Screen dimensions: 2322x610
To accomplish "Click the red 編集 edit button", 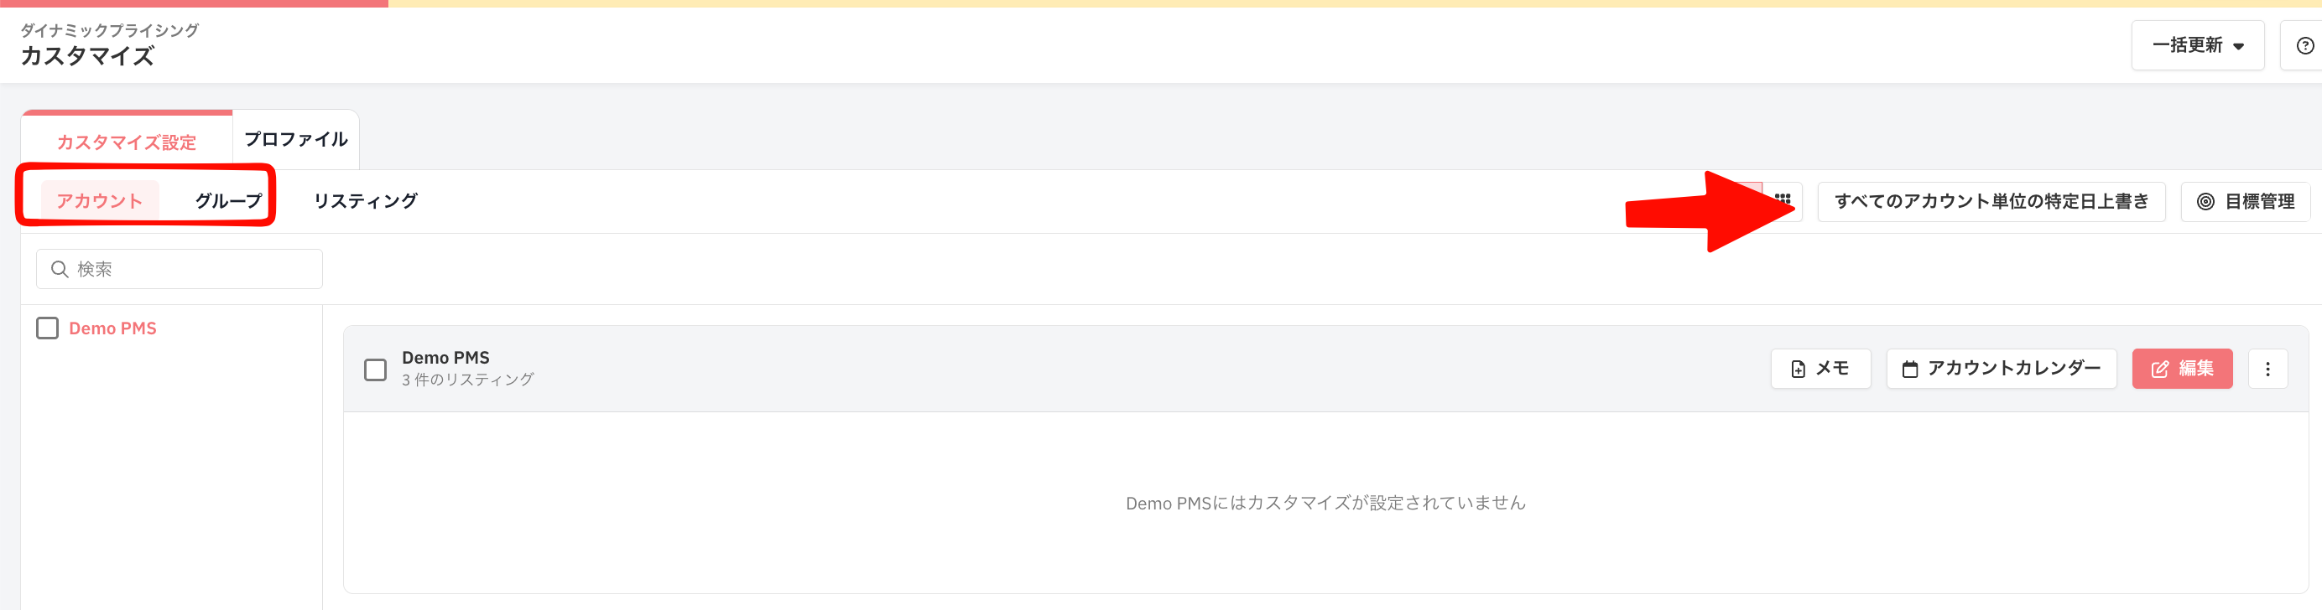I will 2182,369.
